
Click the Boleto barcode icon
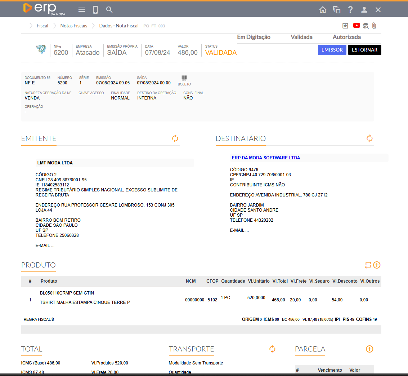184,78
